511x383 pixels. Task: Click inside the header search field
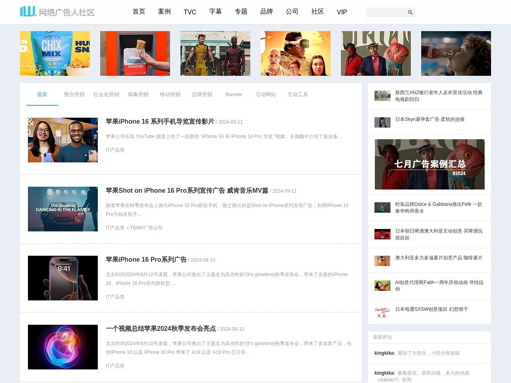point(386,12)
